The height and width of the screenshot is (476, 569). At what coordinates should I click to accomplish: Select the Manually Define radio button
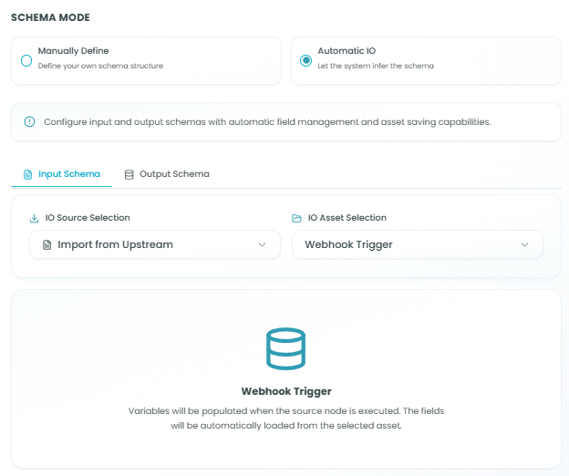coord(26,60)
